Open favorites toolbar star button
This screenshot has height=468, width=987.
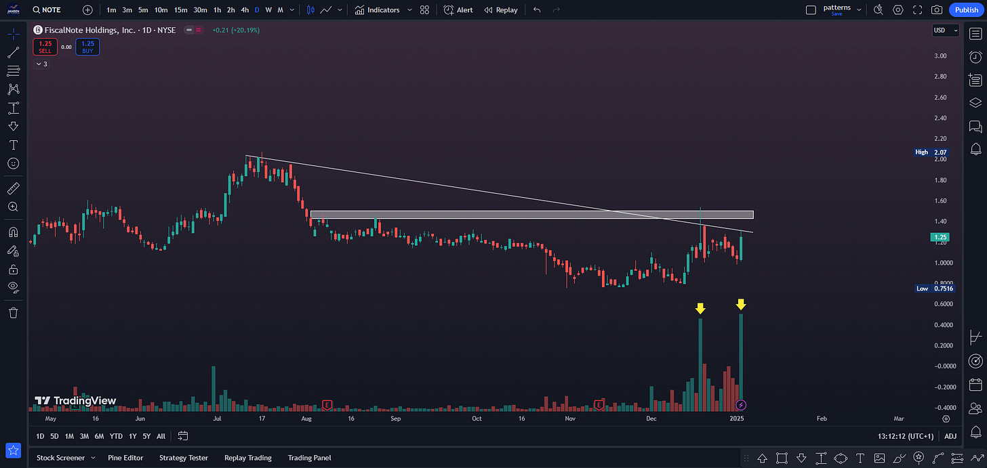(x=13, y=450)
